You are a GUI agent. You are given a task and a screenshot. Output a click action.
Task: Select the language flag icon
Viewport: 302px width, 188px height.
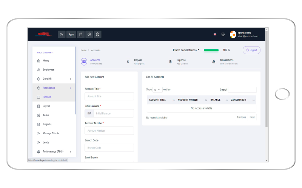[215, 34]
